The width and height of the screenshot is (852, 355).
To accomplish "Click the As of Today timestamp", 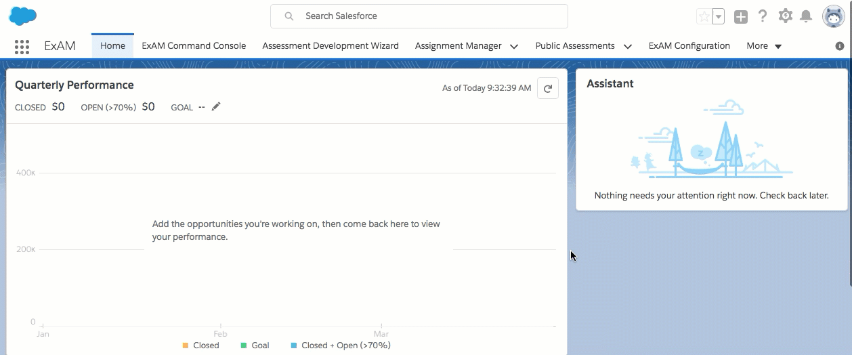I will tap(487, 88).
